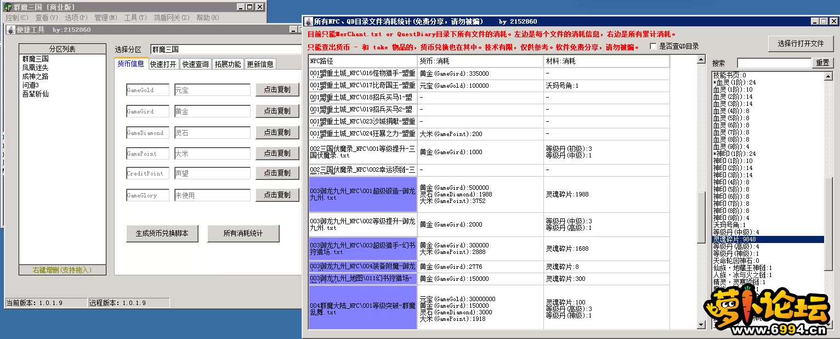Click the 生成货币兑换脚本 button

click(x=162, y=233)
